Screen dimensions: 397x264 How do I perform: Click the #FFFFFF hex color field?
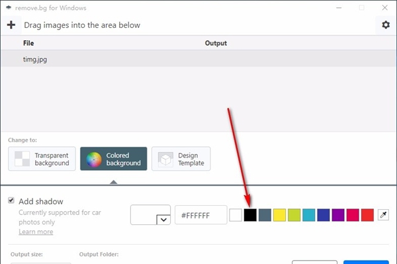[x=200, y=215]
